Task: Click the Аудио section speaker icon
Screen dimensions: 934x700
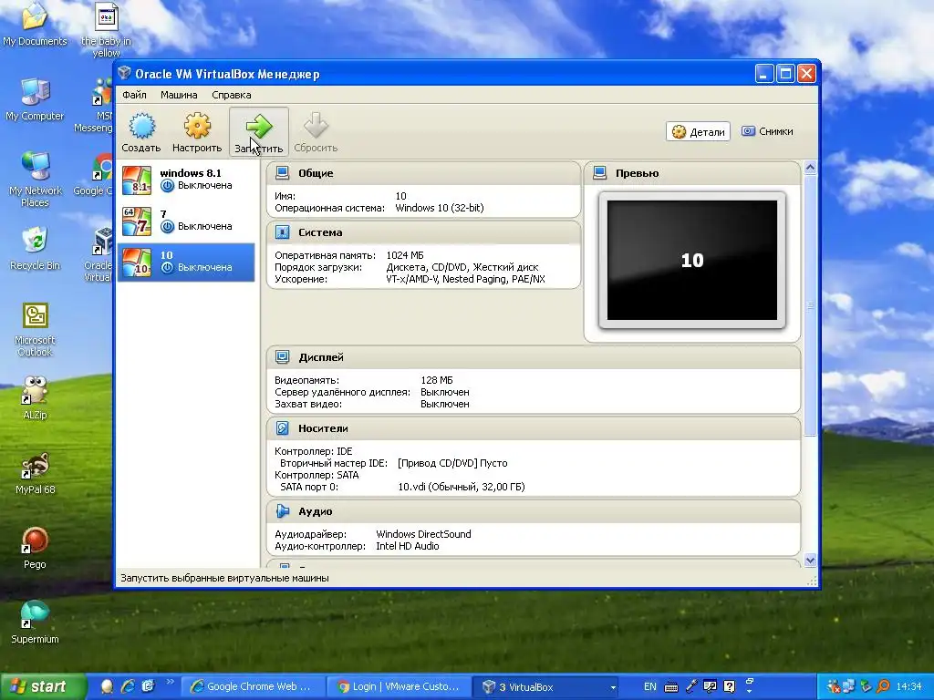Action: [283, 511]
